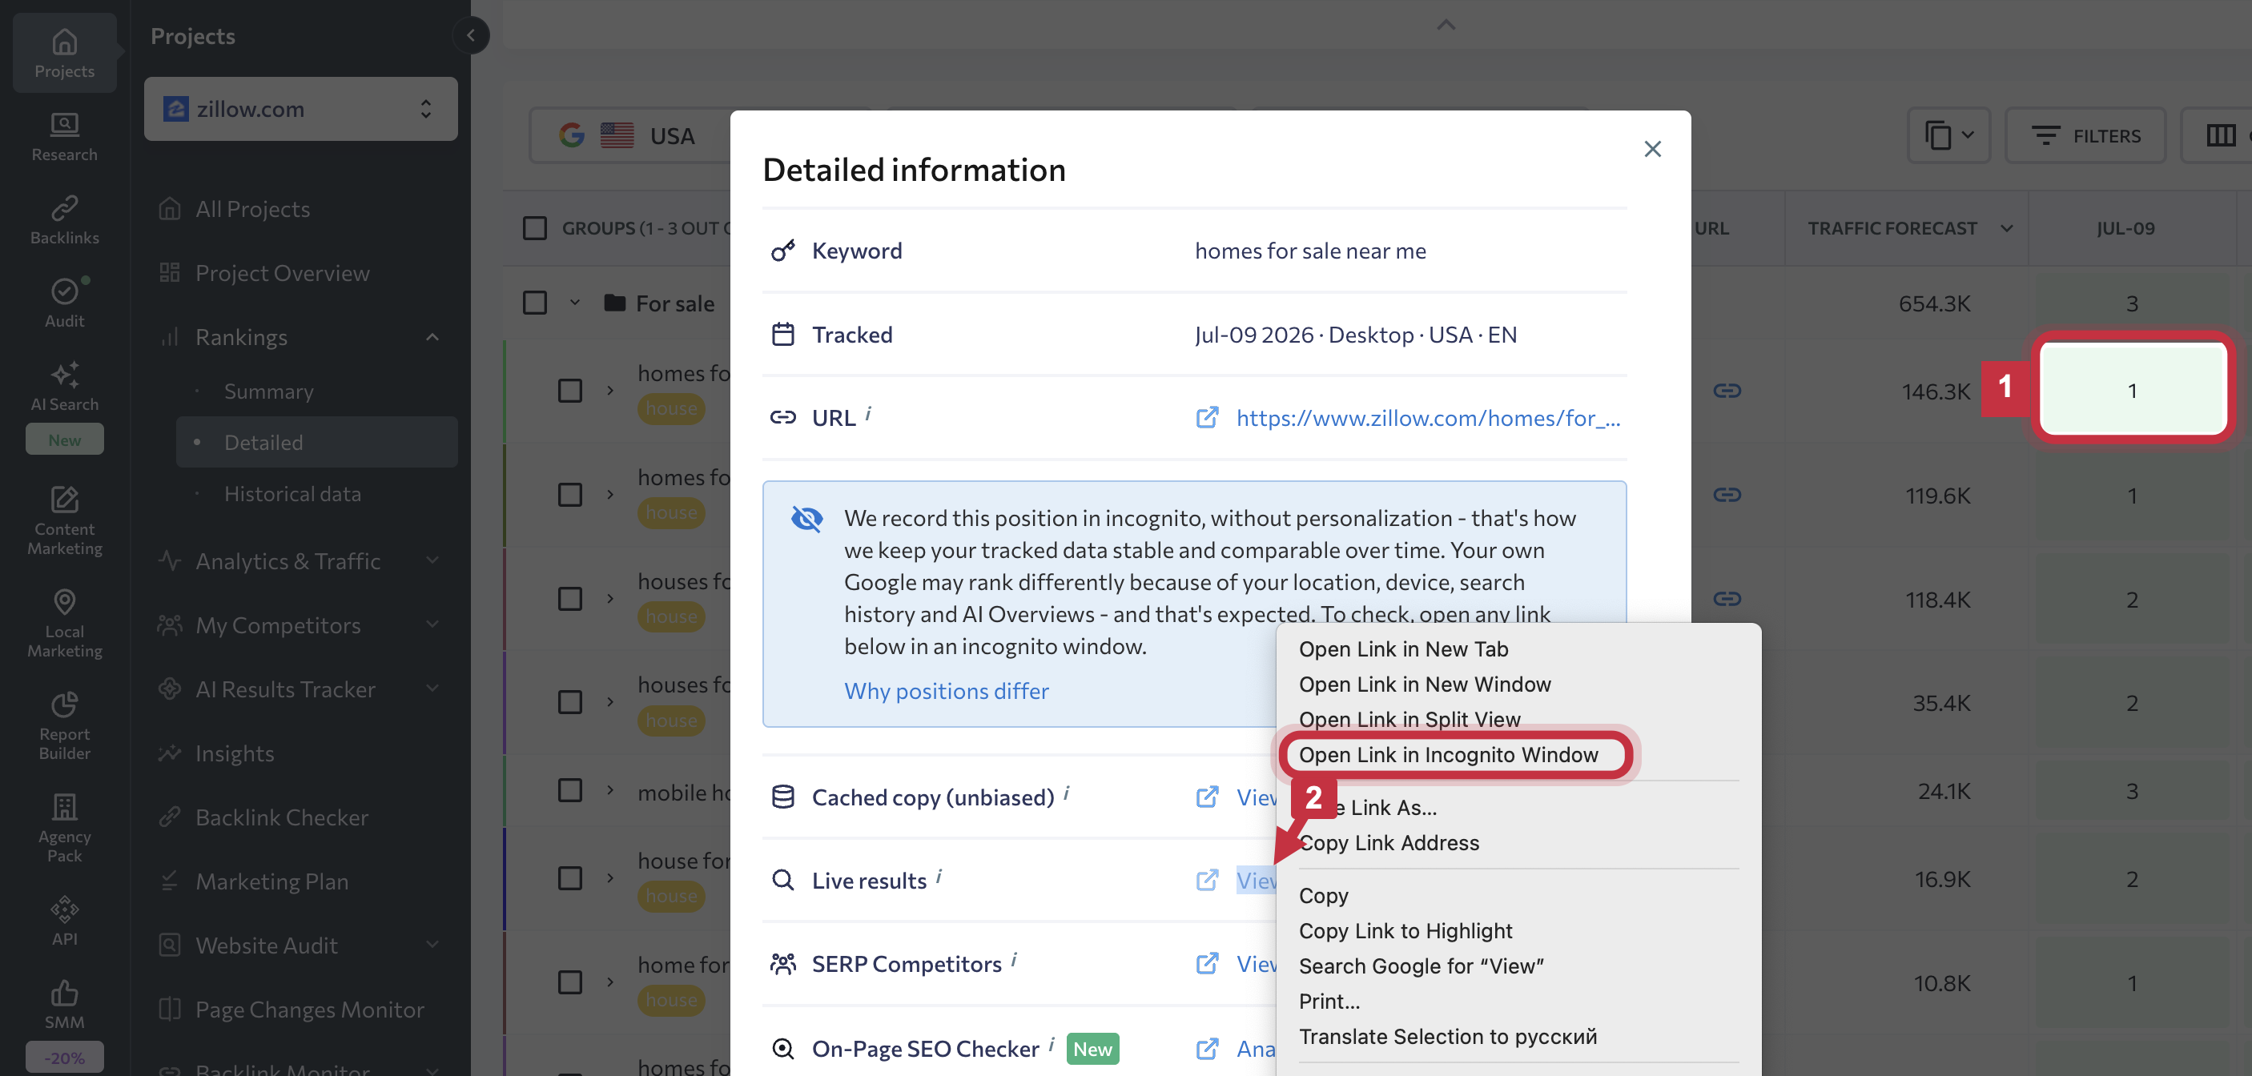Open the columns layout icon beside FILTERS
Viewport: 2252px width, 1076px height.
coord(2220,135)
